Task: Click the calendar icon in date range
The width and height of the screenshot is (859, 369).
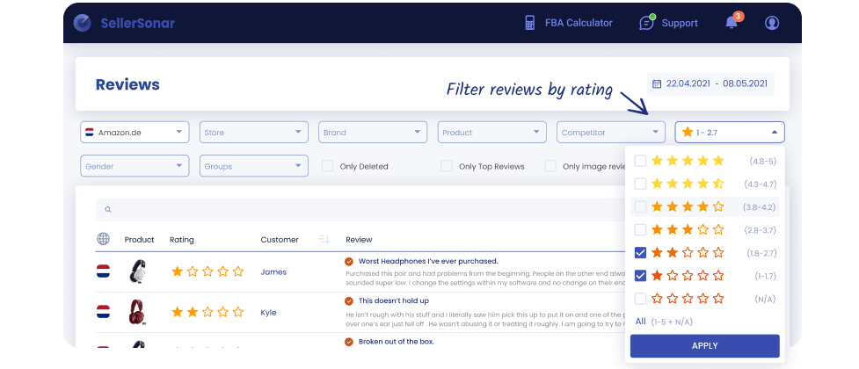Action: tap(656, 84)
